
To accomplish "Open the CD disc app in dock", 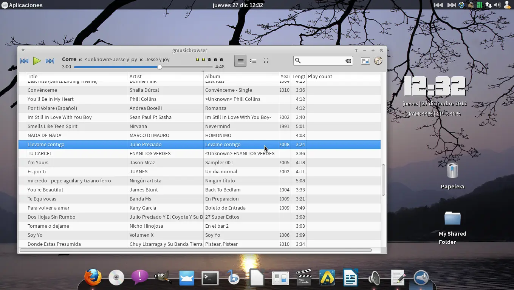I will click(x=116, y=278).
